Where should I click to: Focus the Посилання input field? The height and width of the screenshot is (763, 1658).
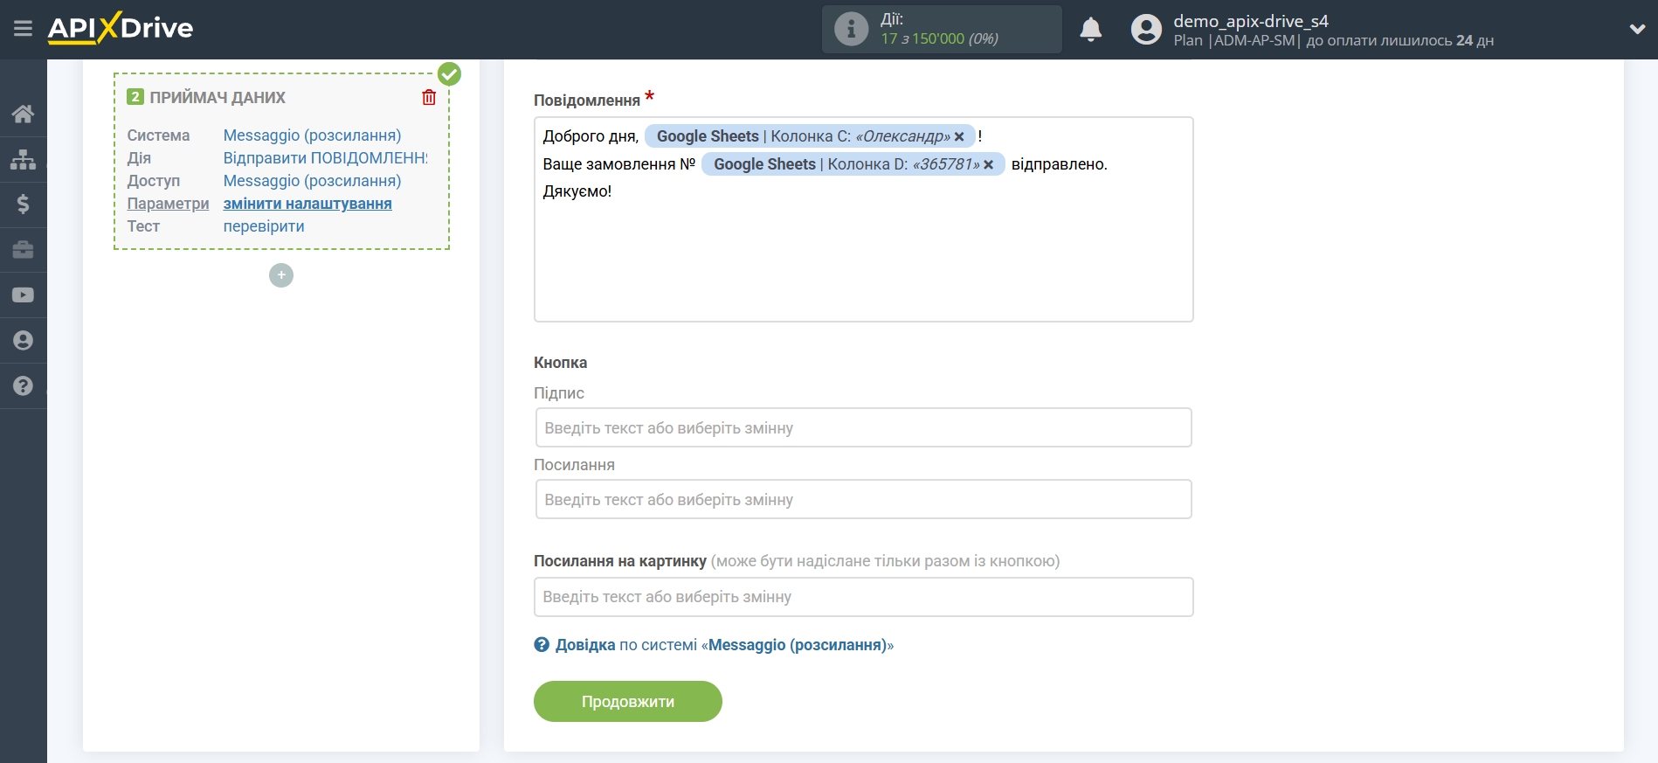point(864,500)
